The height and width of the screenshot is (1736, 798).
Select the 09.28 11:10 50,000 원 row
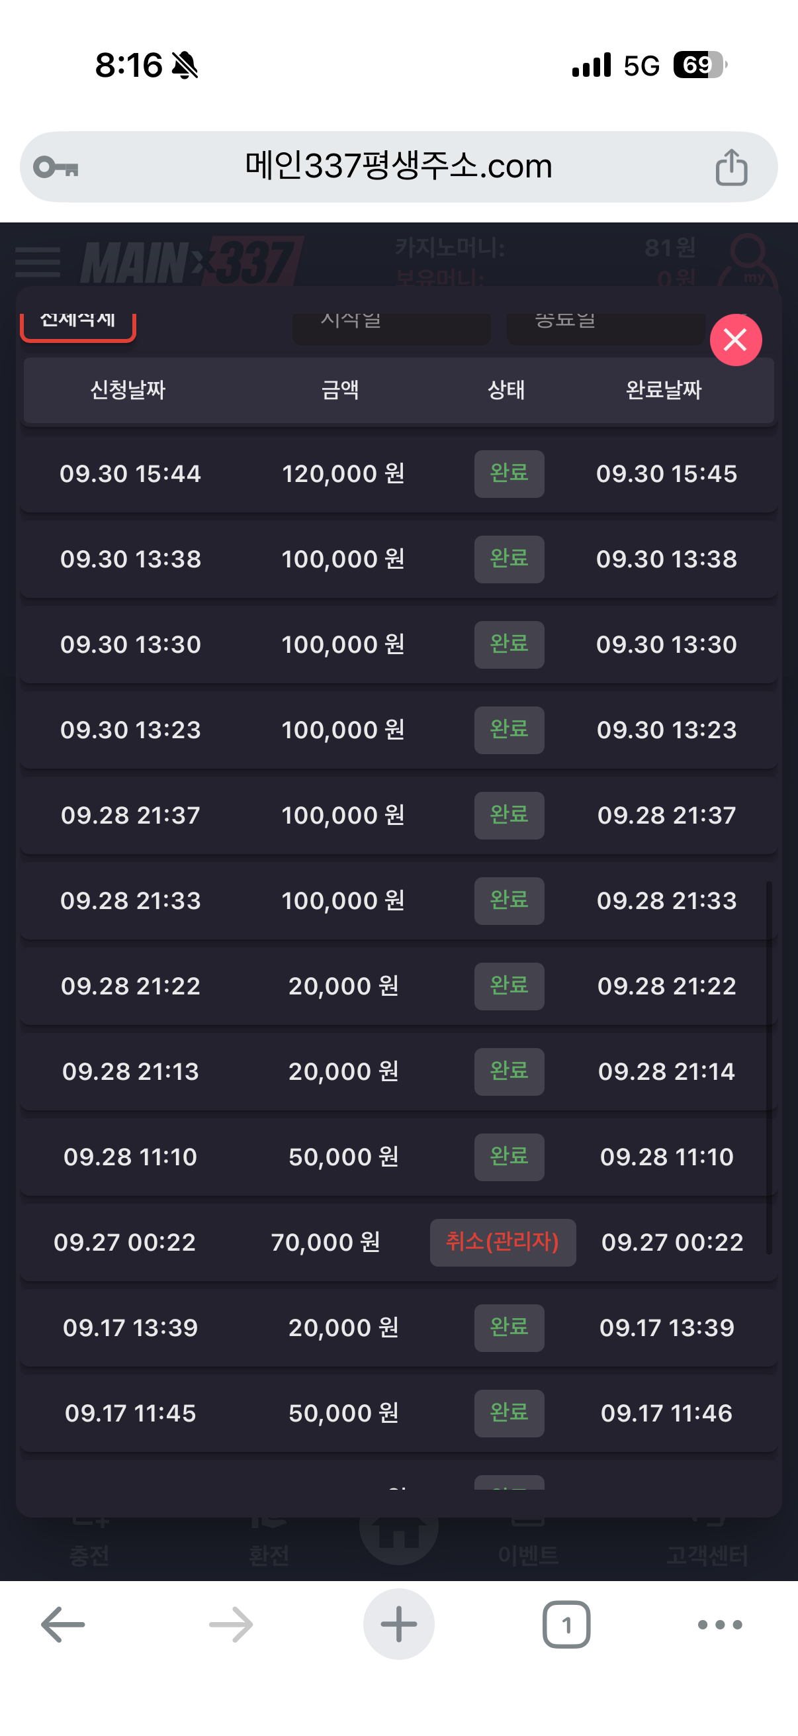[x=343, y=1157]
